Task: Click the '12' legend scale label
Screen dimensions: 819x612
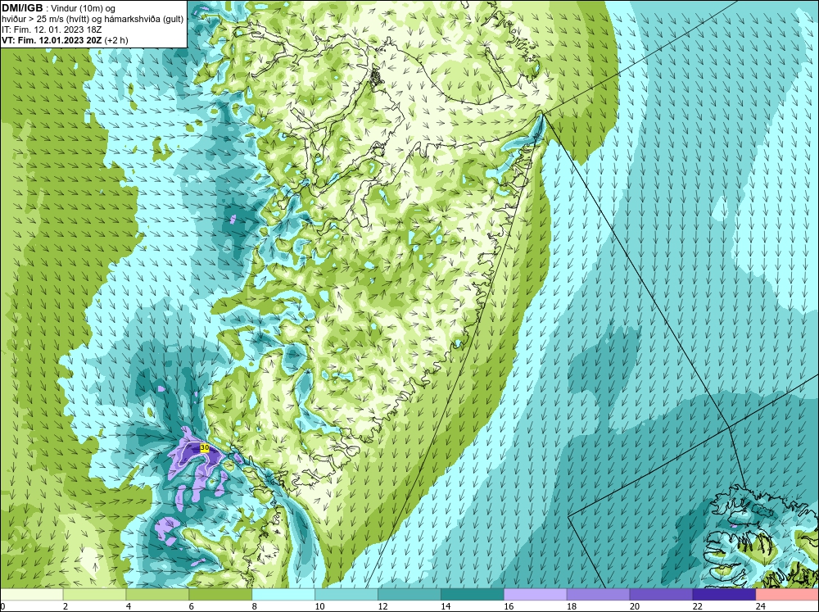Action: point(382,606)
